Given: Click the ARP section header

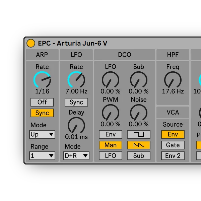Looking at the screenshot, I should [42, 55].
